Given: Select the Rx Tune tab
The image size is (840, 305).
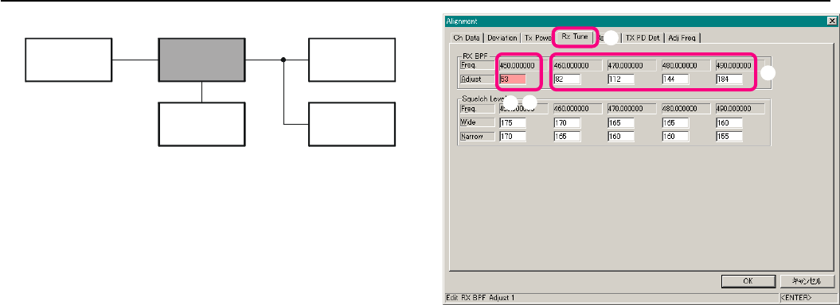Looking at the screenshot, I should pyautogui.click(x=576, y=37).
